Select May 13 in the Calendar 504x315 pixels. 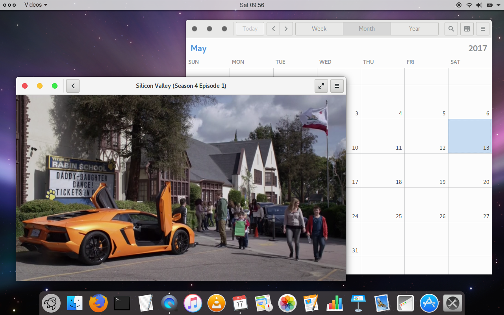tap(470, 136)
